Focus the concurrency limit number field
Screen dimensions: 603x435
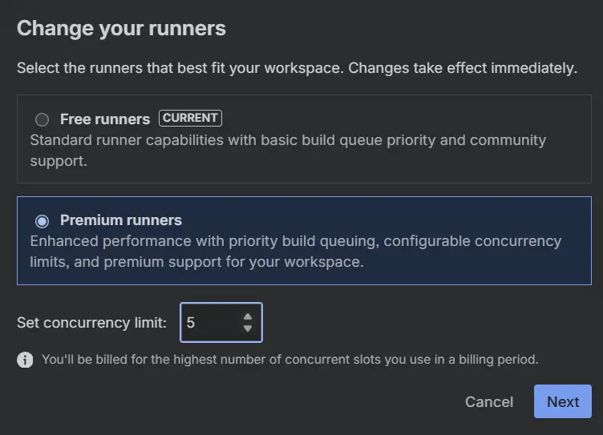(221, 322)
